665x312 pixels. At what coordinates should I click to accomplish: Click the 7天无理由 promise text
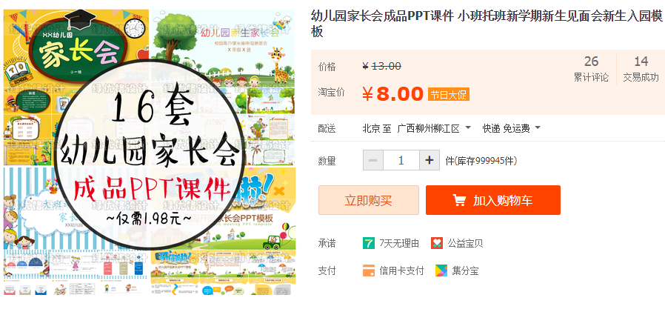[399, 243]
